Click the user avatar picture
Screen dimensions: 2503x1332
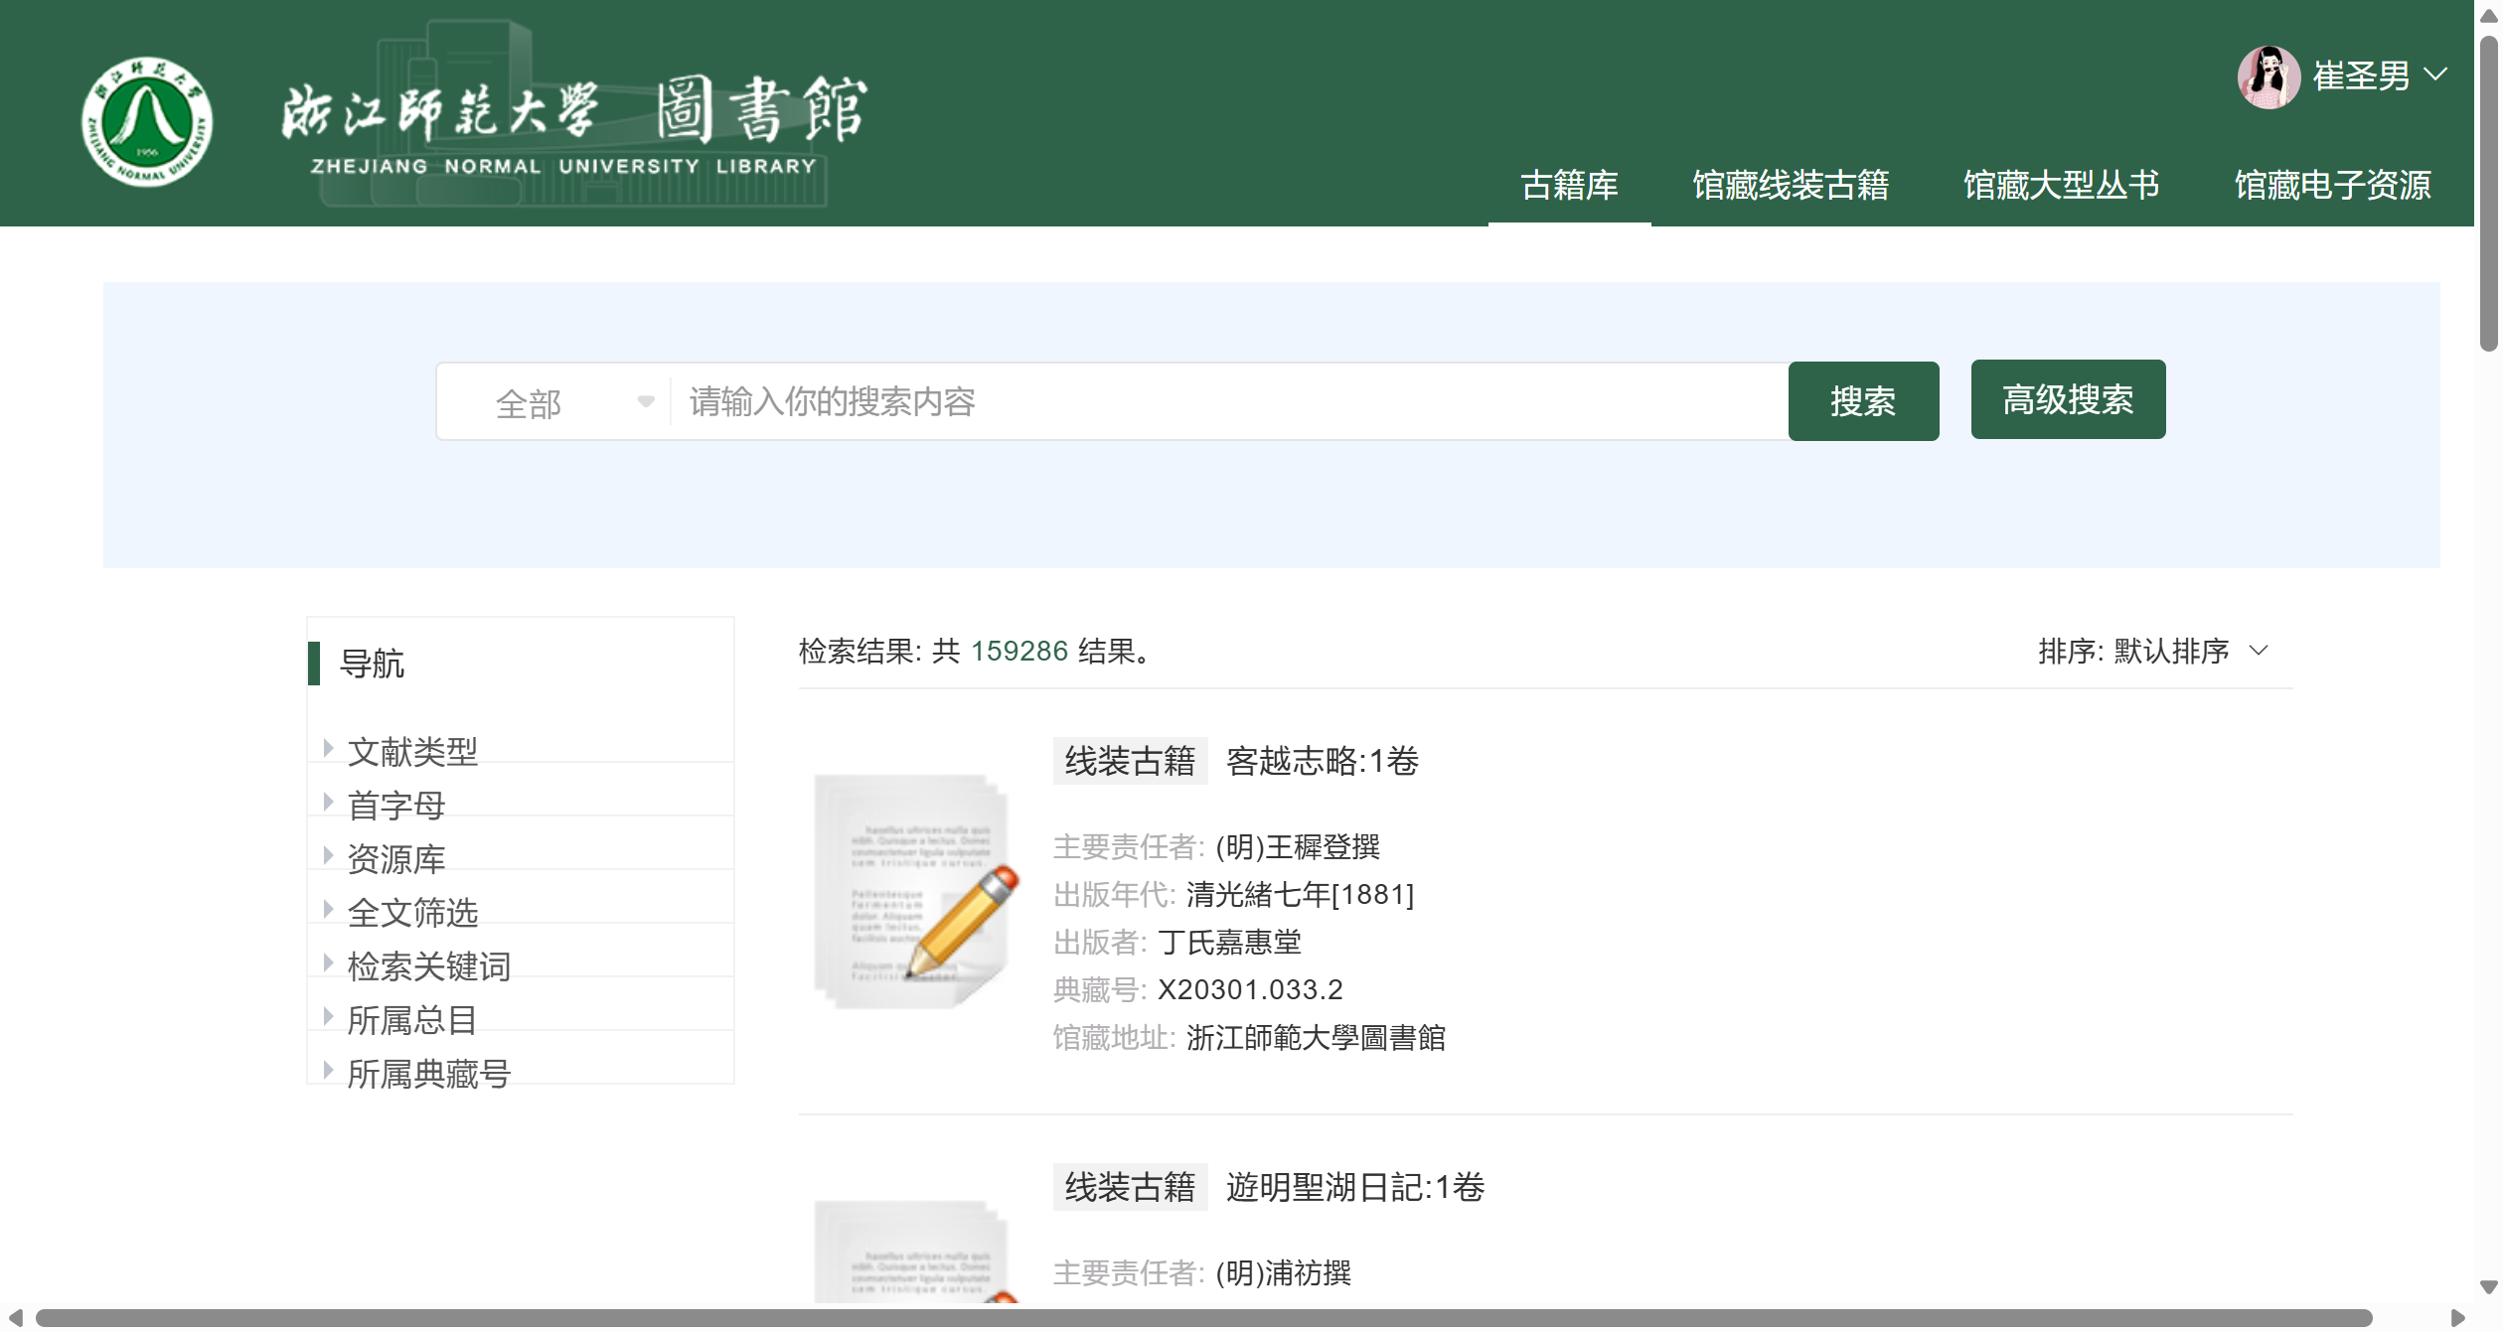(2268, 76)
